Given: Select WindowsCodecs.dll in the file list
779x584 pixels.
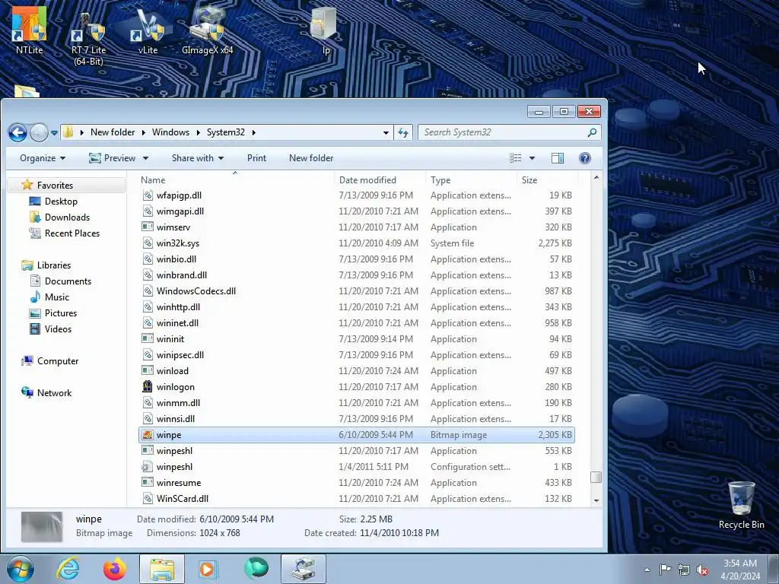Looking at the screenshot, I should coord(356,291).
